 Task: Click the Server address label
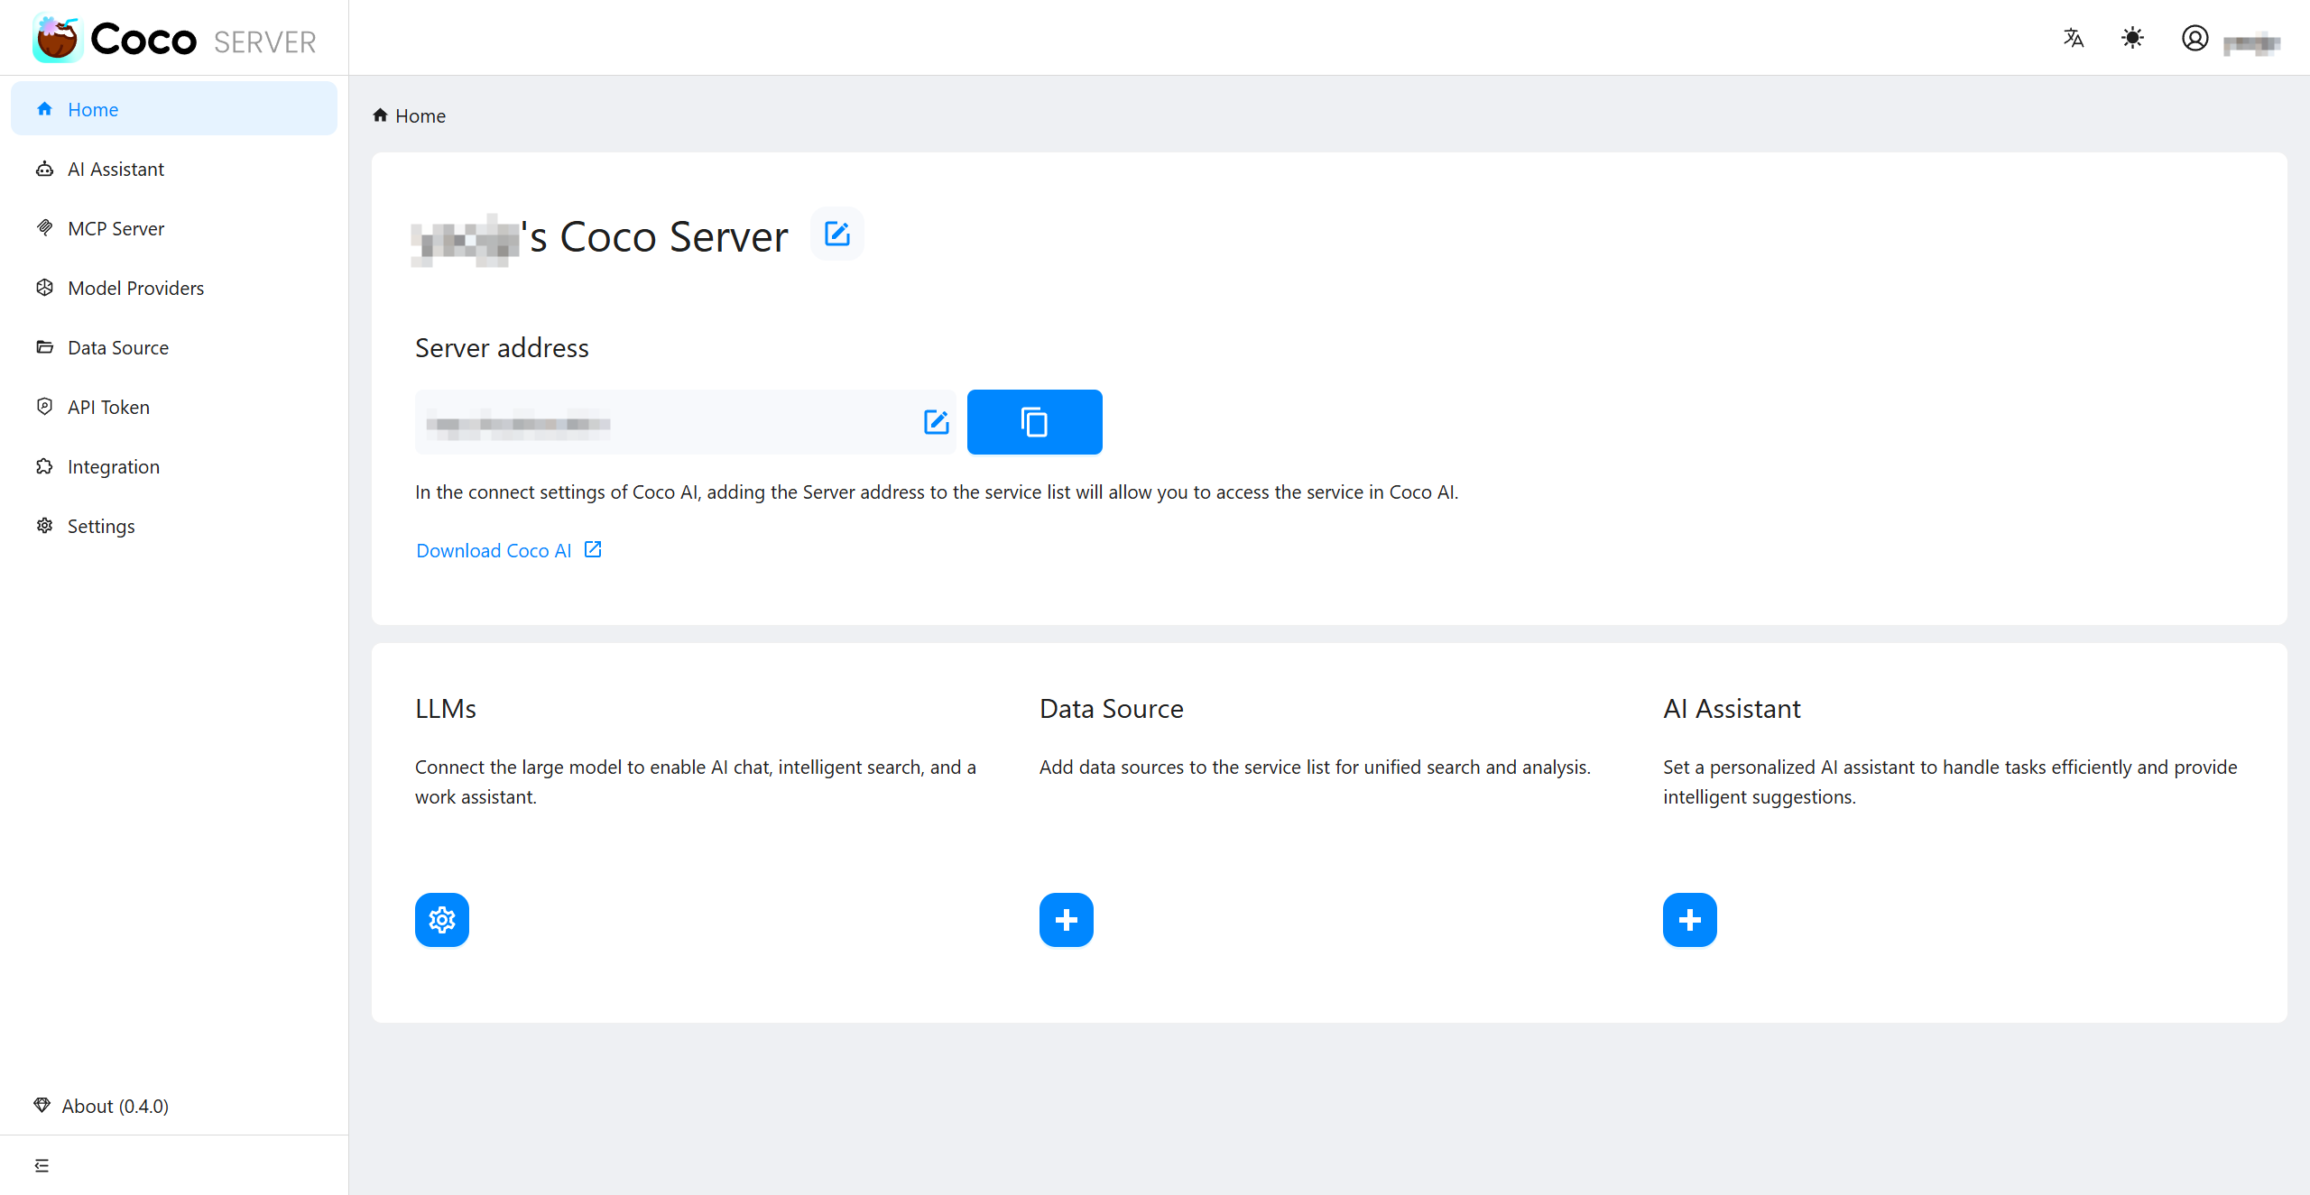pos(502,348)
